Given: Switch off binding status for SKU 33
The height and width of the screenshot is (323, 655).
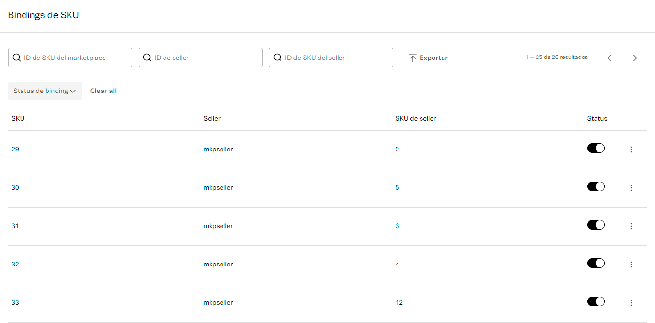Looking at the screenshot, I should [x=596, y=302].
